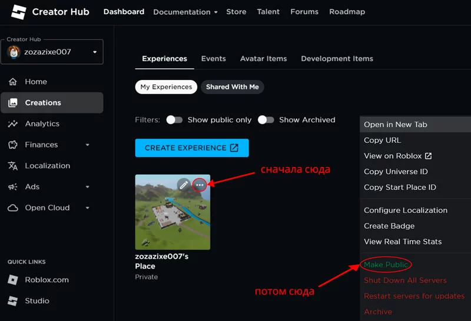471x321 pixels.
Task: Click the zozazixe007's Place title
Action: point(161,261)
